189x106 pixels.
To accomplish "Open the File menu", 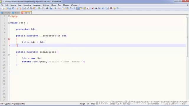I will (x=2, y=5).
